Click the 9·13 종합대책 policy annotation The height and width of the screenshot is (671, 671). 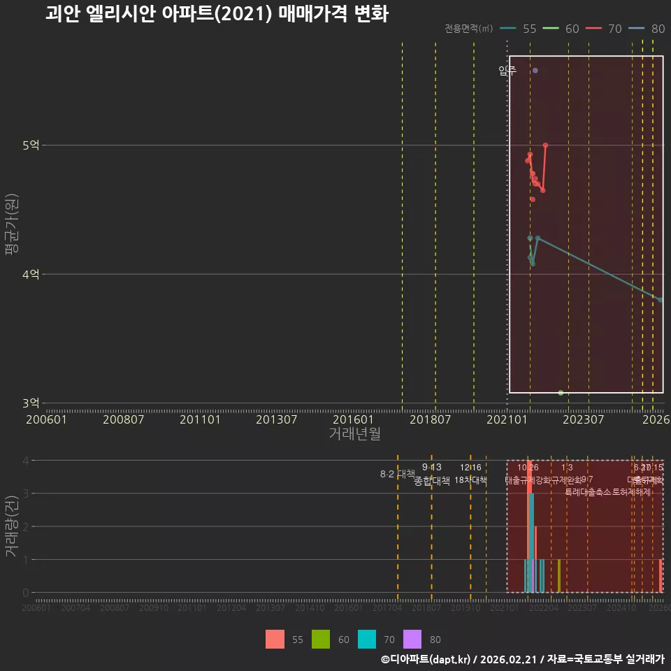pyautogui.click(x=432, y=474)
